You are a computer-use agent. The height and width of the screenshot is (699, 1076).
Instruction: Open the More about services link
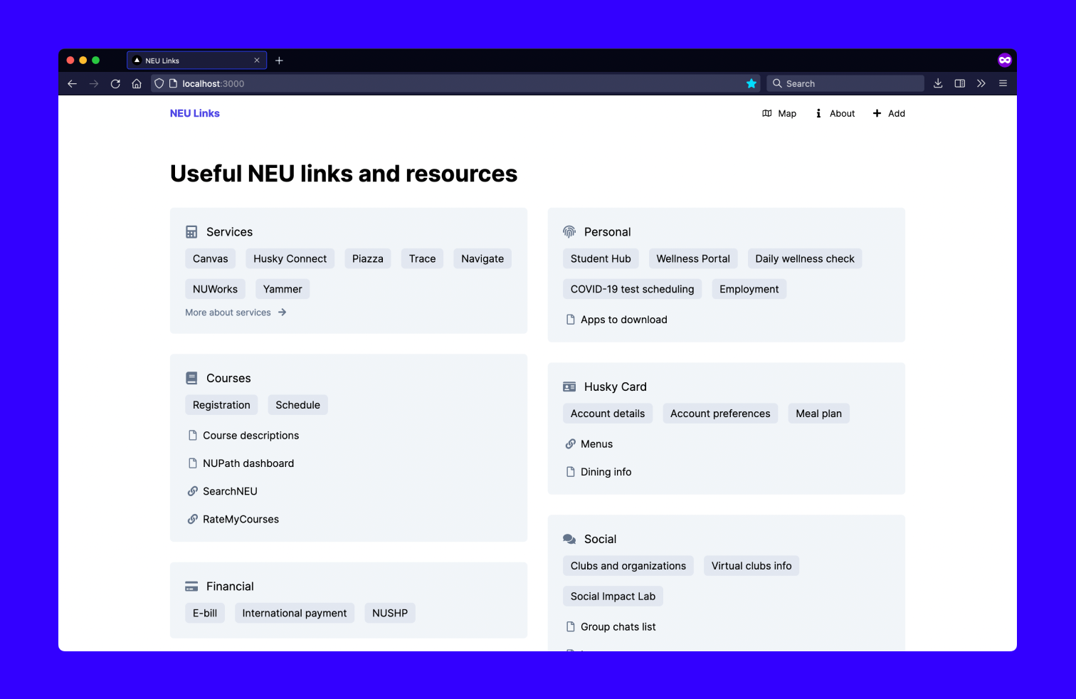[x=228, y=312]
